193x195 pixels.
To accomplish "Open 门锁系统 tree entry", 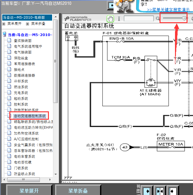I will (x=21, y=168).
